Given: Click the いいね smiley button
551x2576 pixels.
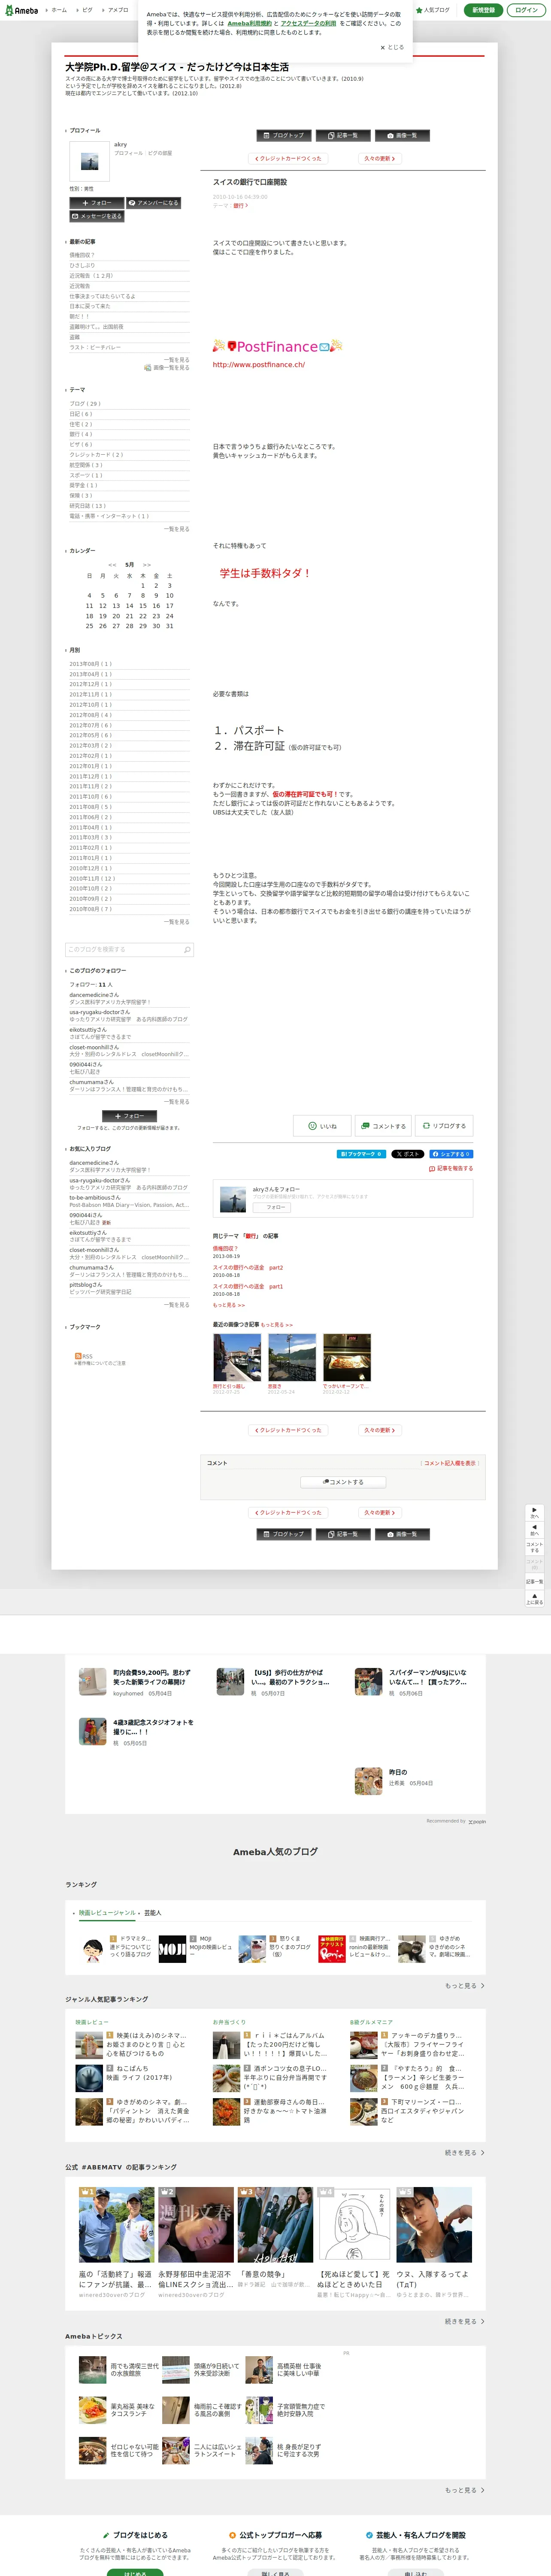Looking at the screenshot, I should coord(322,1126).
